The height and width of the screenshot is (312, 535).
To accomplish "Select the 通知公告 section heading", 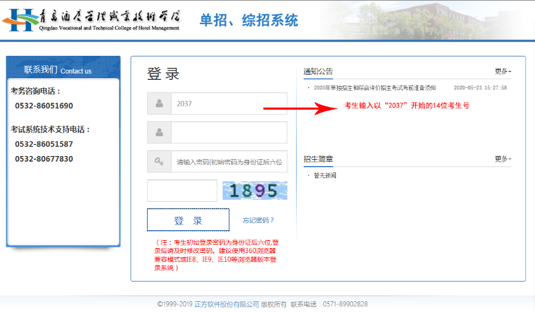I will 318,71.
